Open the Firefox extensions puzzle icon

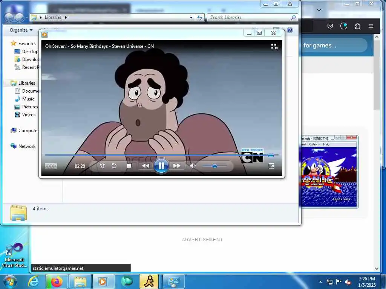[357, 26]
